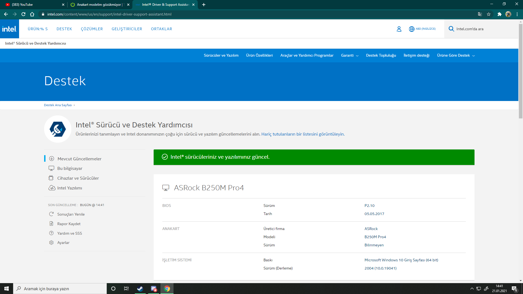The image size is (523, 294).
Task: Open ABD (İngilizce) language selector
Action: (x=422, y=29)
